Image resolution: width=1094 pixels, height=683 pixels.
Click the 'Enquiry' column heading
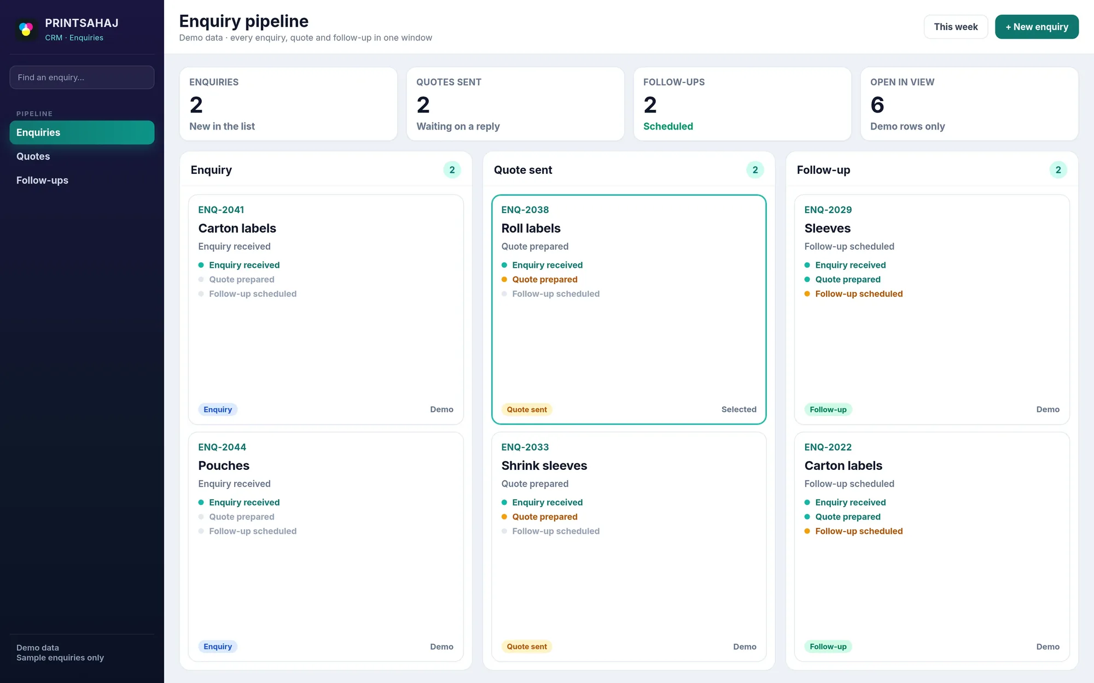tap(211, 170)
